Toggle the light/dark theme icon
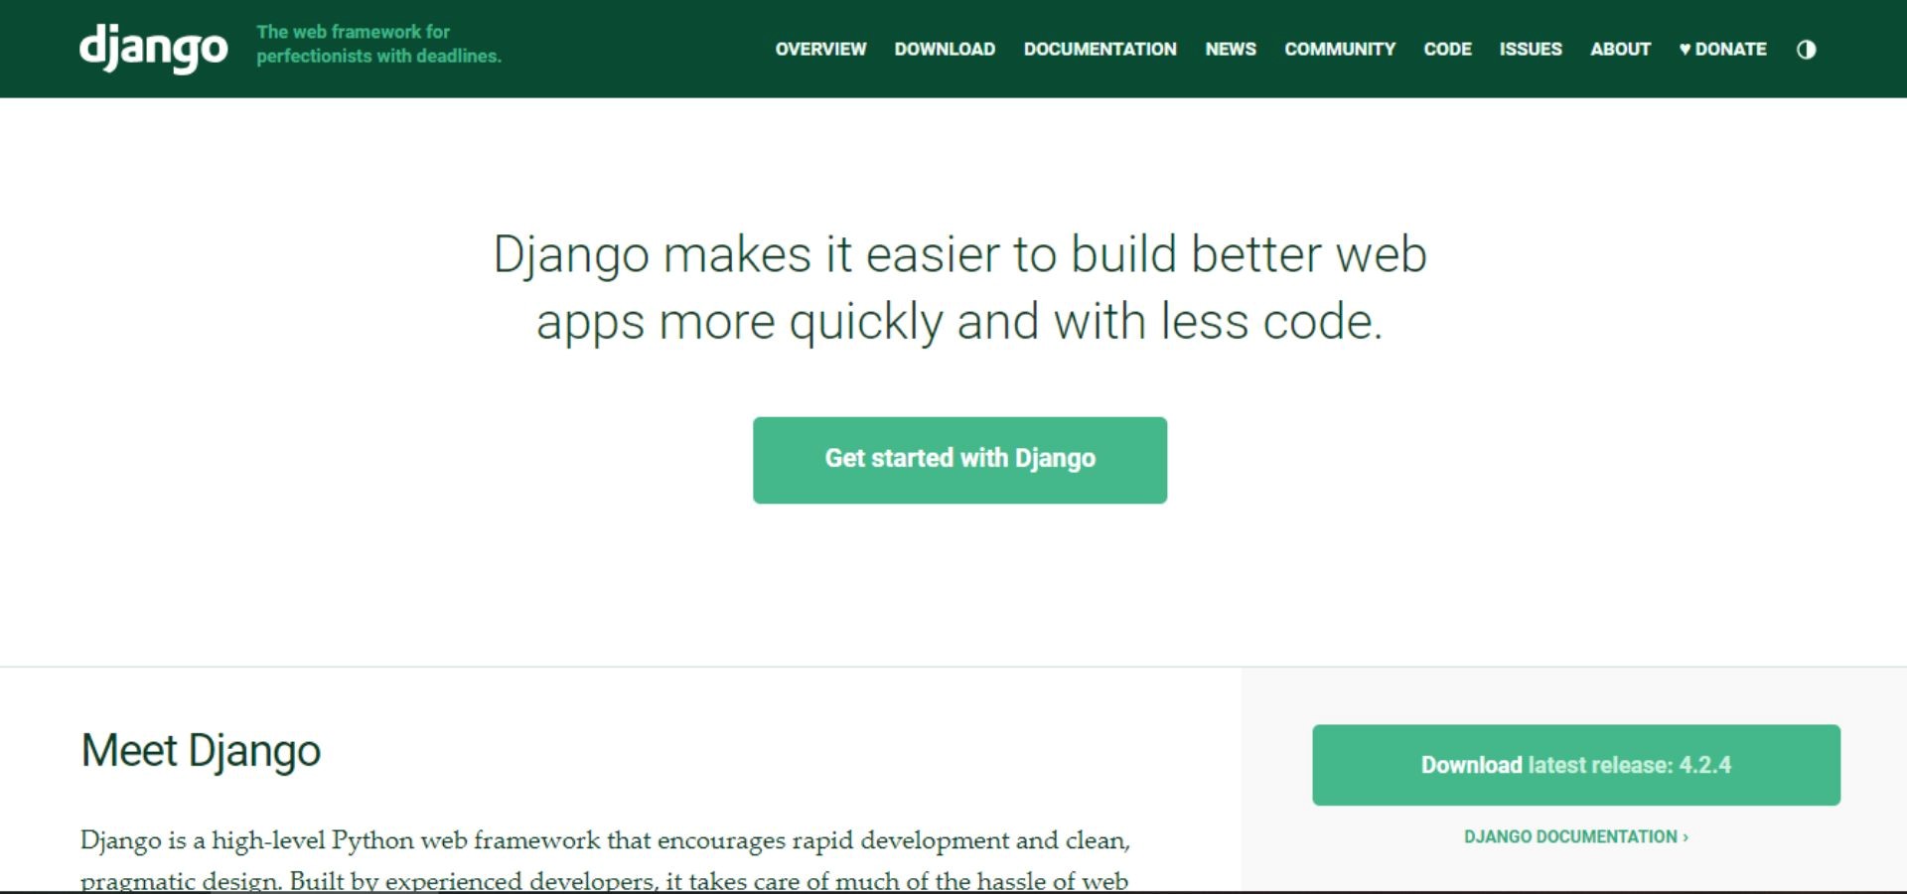The image size is (1907, 894). pos(1806,50)
